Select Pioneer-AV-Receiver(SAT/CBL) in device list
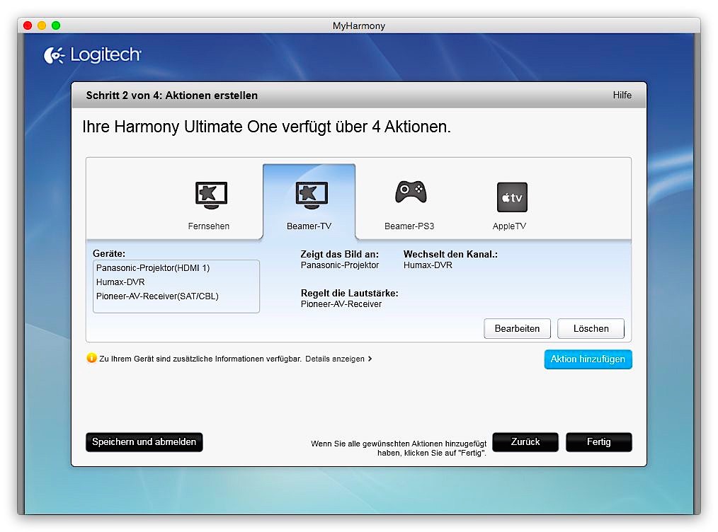This screenshot has width=718, height=532. tap(157, 296)
